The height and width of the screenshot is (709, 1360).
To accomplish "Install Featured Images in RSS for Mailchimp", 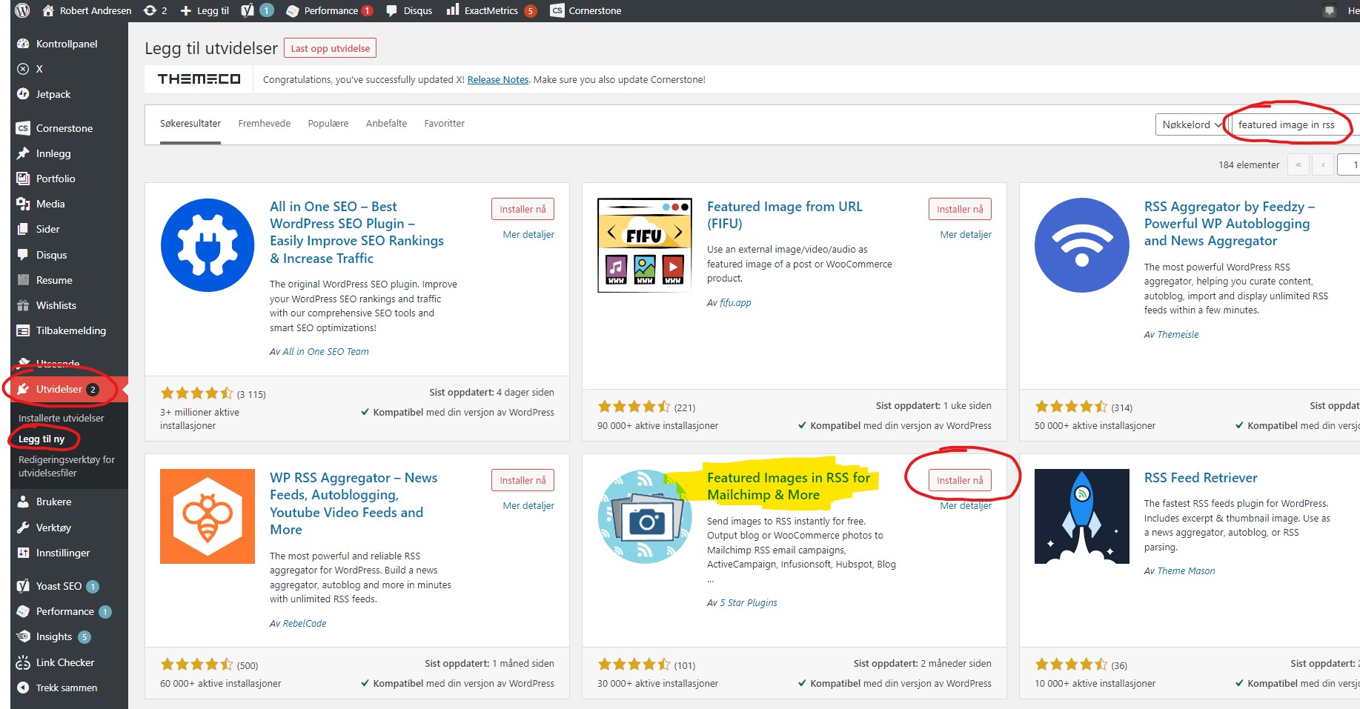I will pyautogui.click(x=960, y=480).
